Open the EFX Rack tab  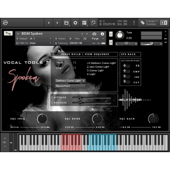point(130,54)
